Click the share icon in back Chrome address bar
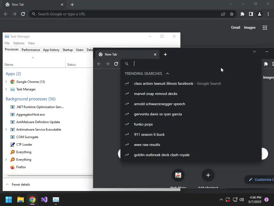The height and width of the screenshot is (206, 274). click(x=223, y=14)
